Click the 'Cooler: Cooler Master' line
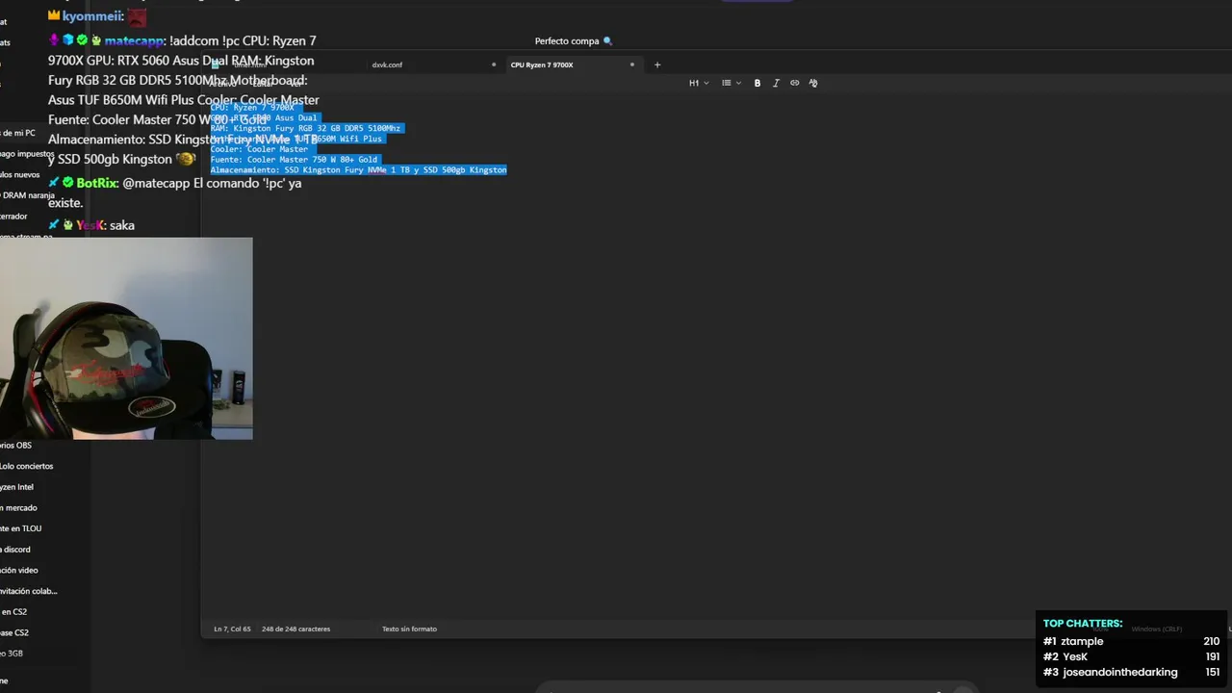 [x=259, y=149]
